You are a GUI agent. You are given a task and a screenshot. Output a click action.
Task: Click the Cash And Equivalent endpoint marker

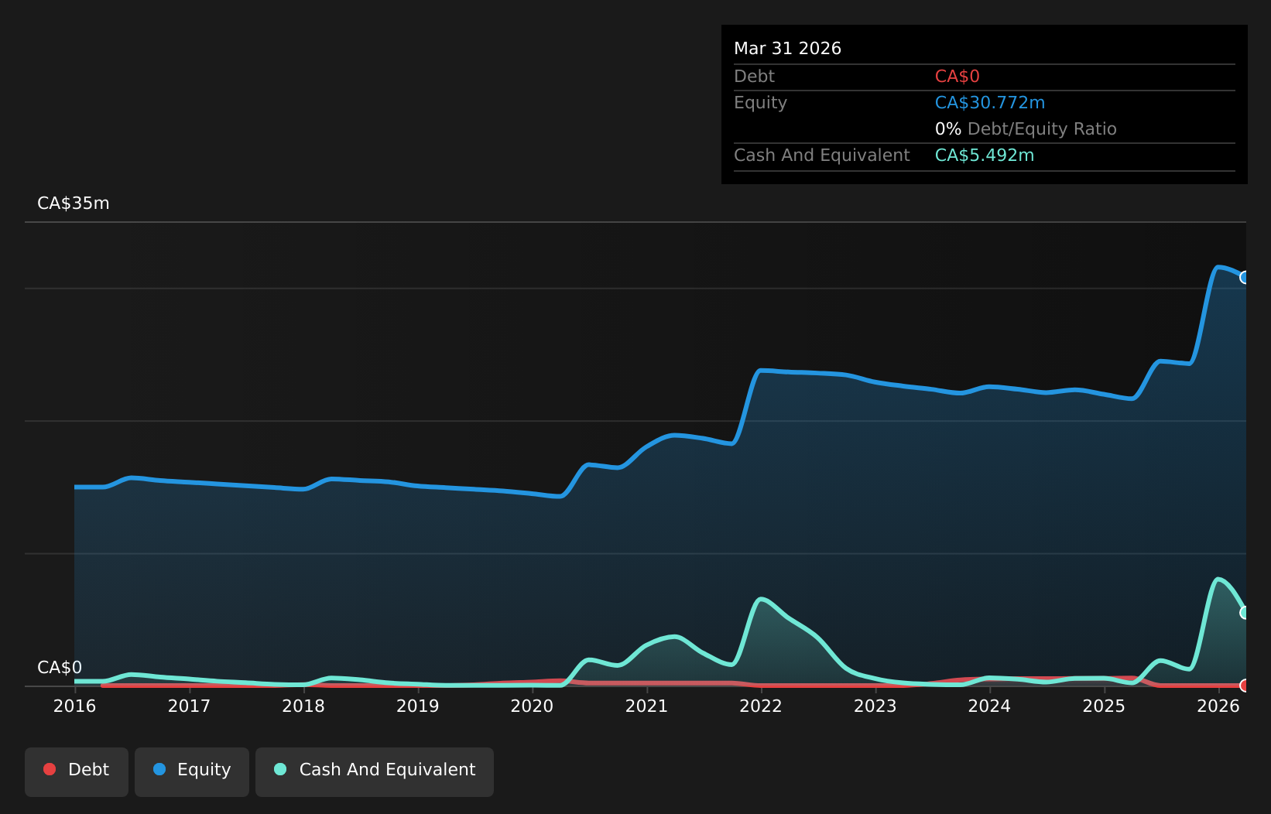pyautogui.click(x=1245, y=613)
